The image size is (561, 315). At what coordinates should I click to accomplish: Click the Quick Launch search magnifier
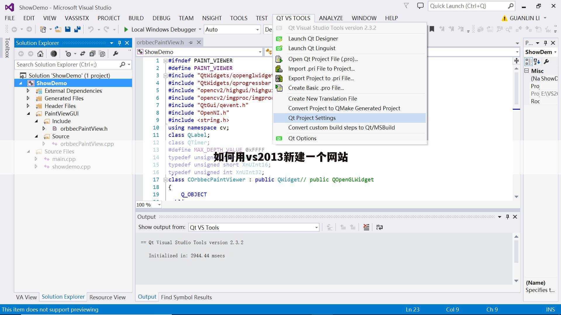[511, 6]
